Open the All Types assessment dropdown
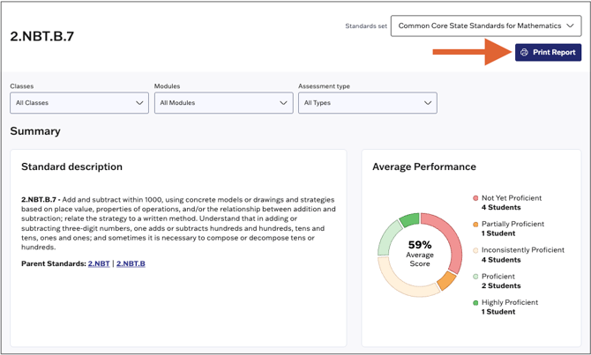Viewport: 591px width, 355px height. pos(368,103)
